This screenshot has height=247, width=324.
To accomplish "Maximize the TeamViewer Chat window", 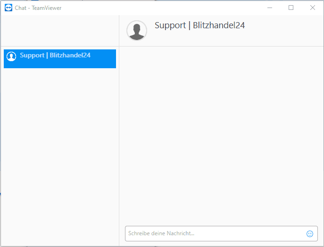I will 291,8.
